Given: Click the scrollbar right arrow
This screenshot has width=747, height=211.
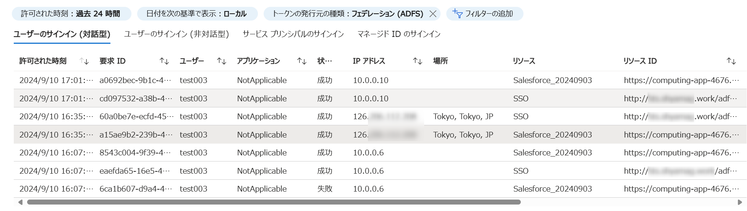Looking at the screenshot, I should coord(740,202).
